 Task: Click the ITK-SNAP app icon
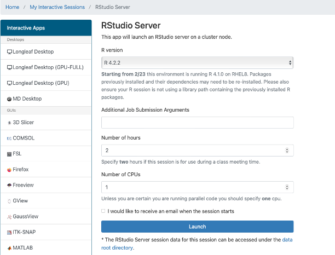point(9,233)
